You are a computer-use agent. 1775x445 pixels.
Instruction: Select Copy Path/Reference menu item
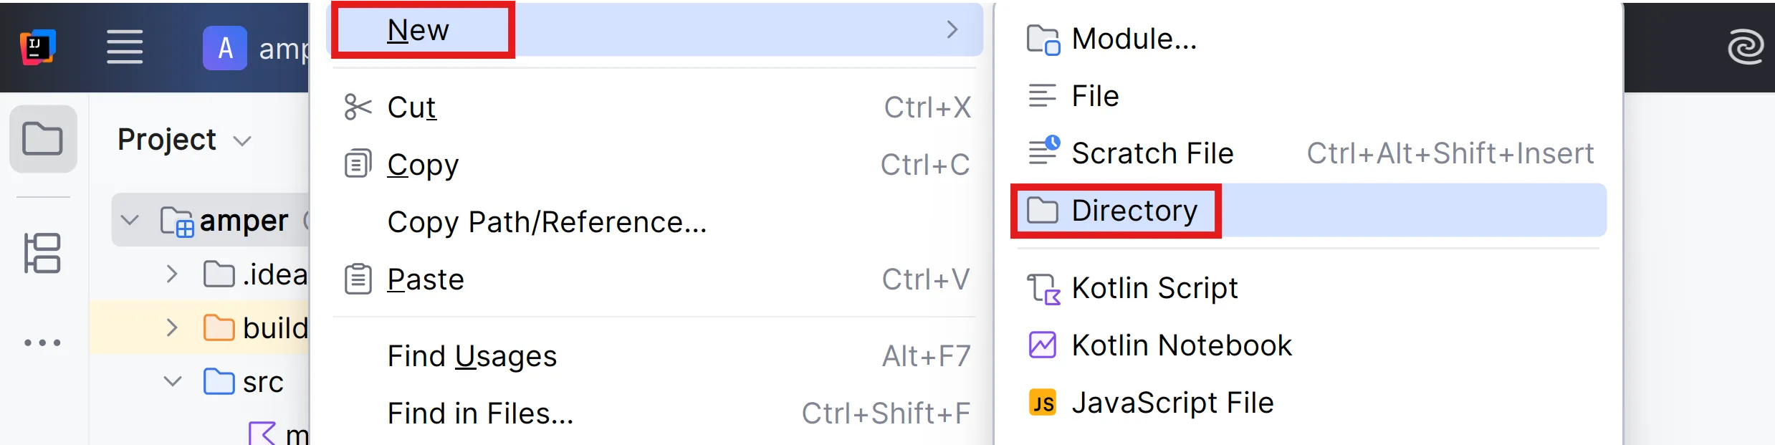point(546,222)
